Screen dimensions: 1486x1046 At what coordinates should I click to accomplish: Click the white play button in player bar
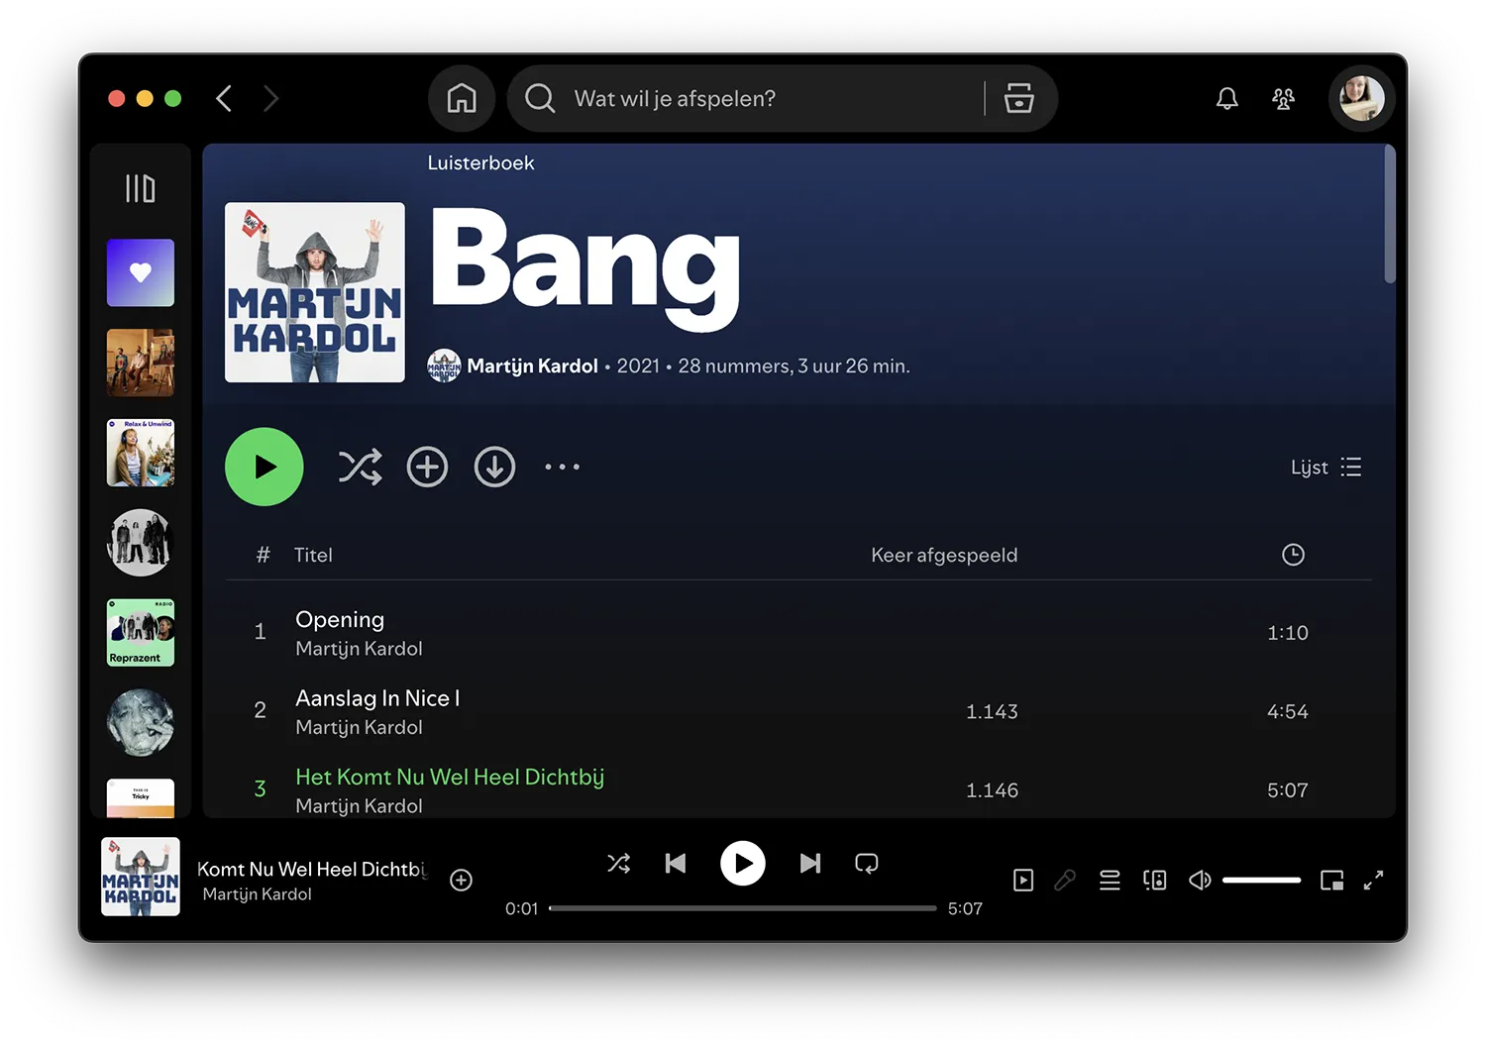point(743,863)
